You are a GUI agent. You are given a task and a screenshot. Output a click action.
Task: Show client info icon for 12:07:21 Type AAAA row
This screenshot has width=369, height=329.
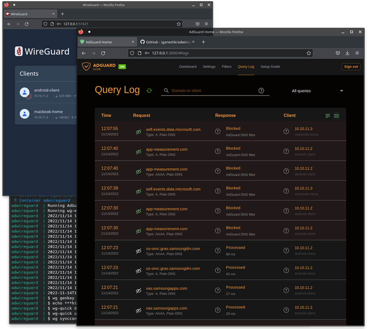click(286, 310)
